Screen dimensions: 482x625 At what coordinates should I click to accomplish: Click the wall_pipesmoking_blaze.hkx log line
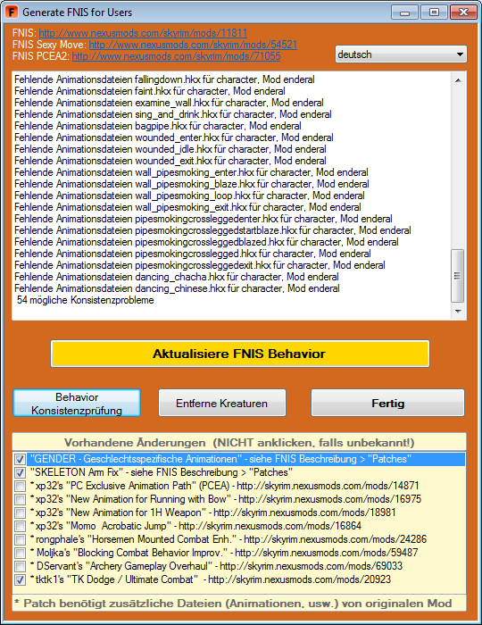click(x=192, y=184)
